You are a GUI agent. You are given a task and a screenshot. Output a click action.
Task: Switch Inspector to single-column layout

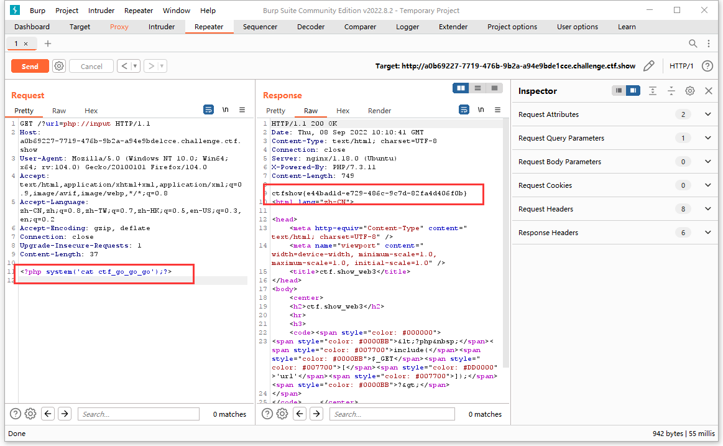(619, 91)
